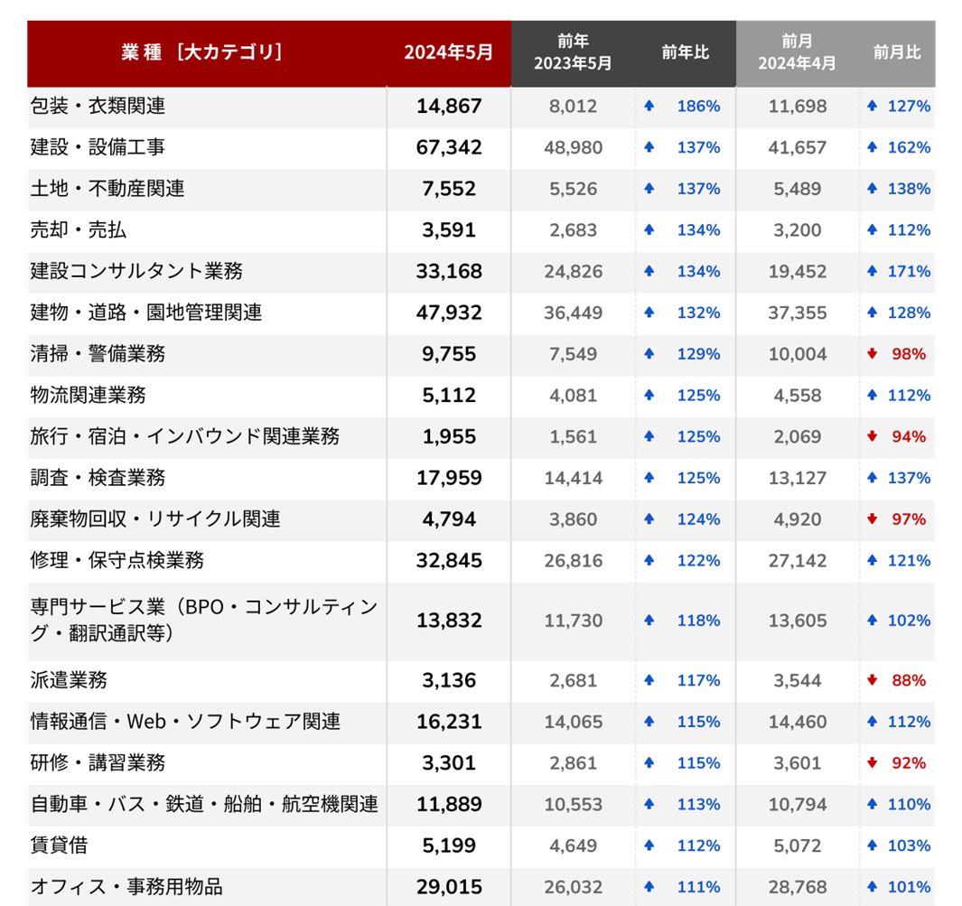Click the bold value 14,867
962x906 pixels.
[x=449, y=106]
